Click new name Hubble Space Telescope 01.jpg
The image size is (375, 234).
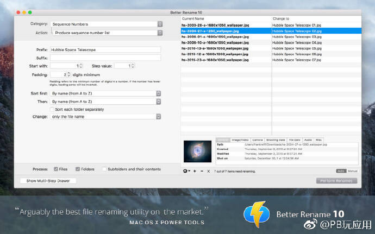(297, 25)
